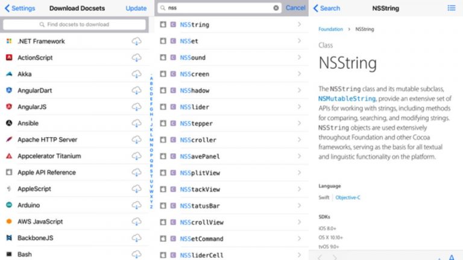The height and width of the screenshot is (260, 463).
Task: Download the AWS JavaScript docset
Action: (136, 221)
